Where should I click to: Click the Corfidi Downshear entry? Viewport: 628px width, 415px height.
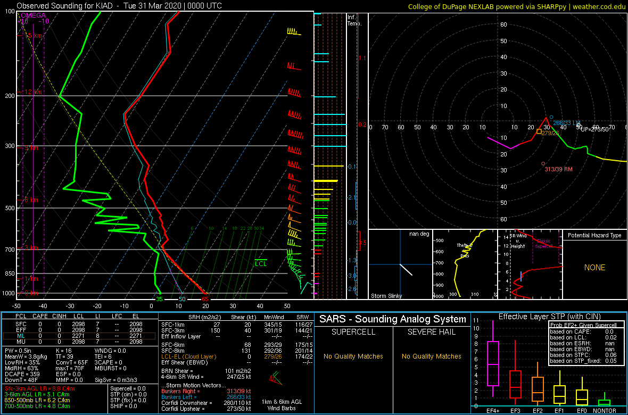pos(206,403)
